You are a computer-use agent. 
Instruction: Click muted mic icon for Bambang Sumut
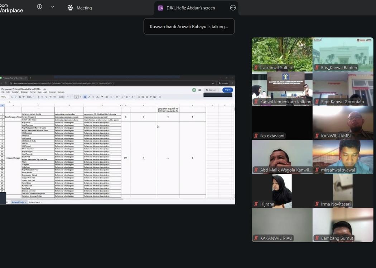coord(317,238)
